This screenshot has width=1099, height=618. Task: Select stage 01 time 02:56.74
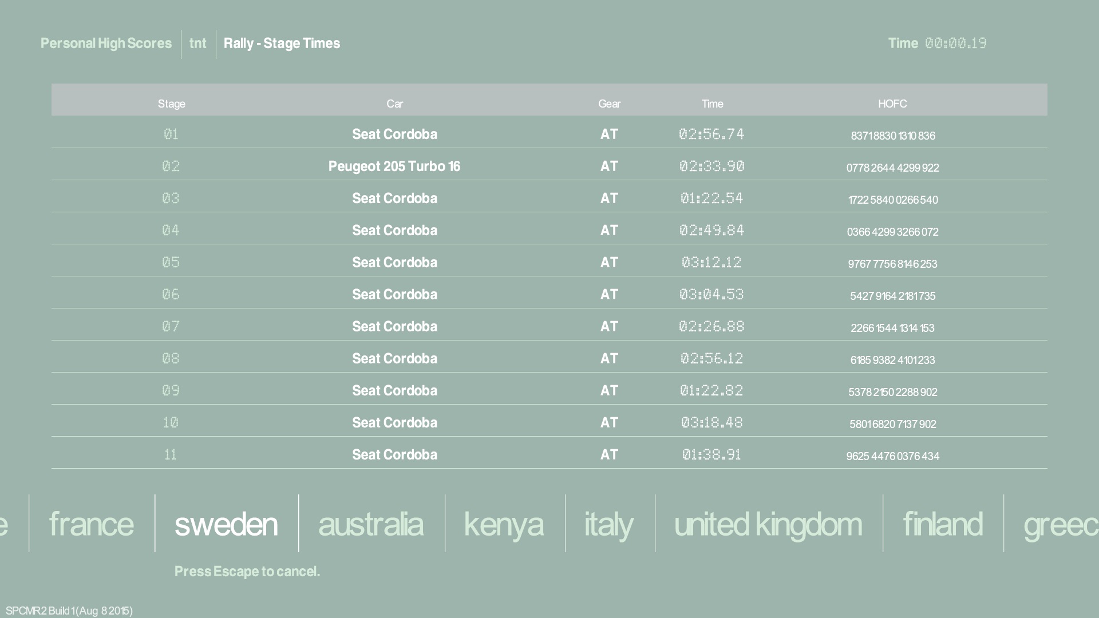click(711, 134)
